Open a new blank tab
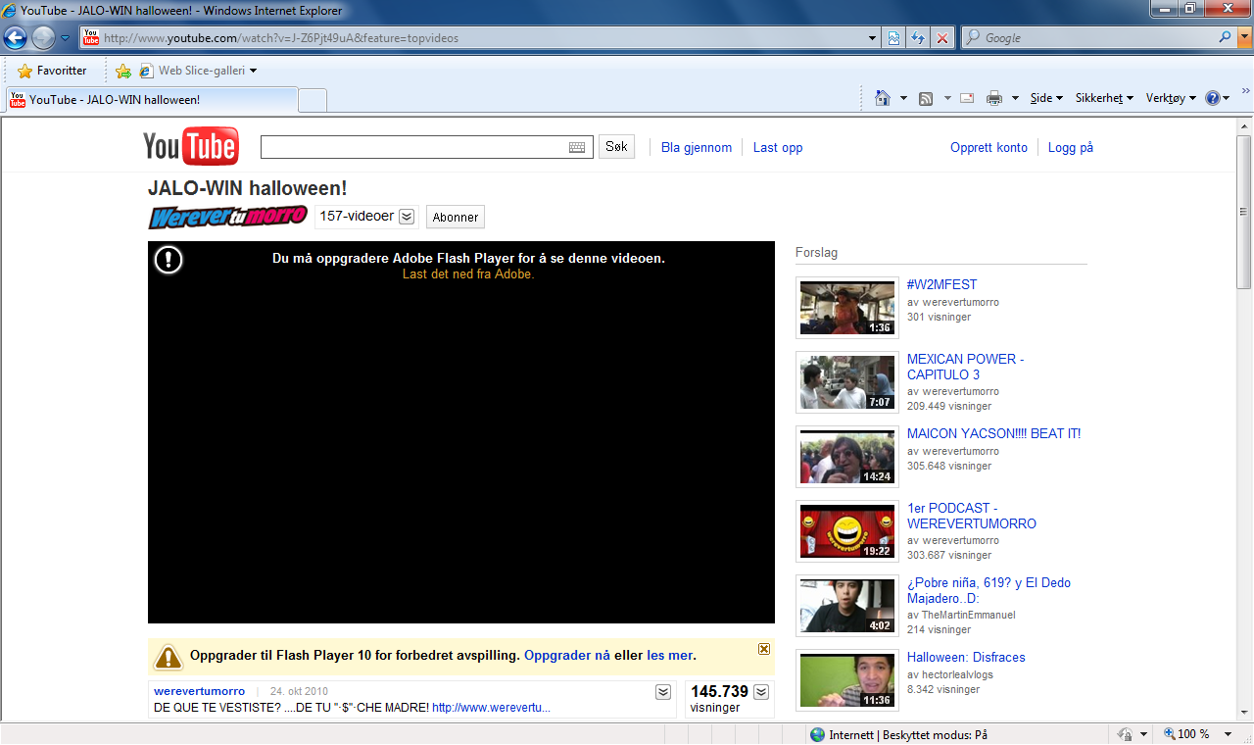Viewport: 1254px width, 745px height. click(x=313, y=100)
